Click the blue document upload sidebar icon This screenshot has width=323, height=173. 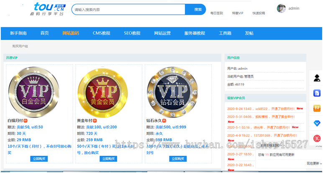point(317,93)
